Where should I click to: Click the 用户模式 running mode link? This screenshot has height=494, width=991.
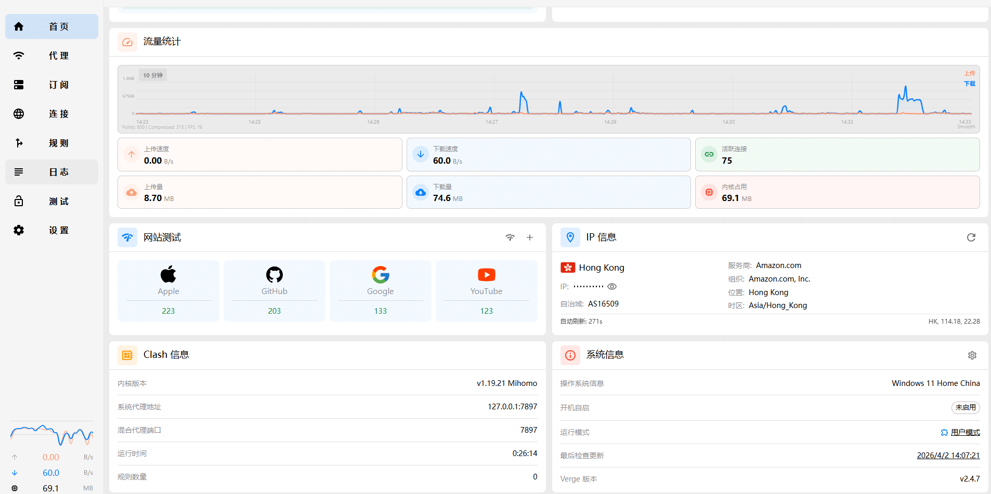tap(964, 432)
